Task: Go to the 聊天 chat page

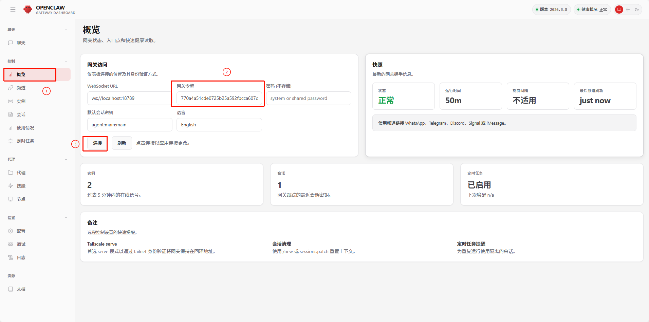Action: tap(21, 43)
